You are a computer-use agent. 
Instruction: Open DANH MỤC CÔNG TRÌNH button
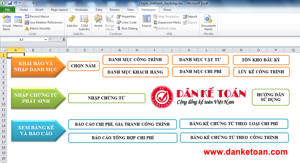coord(135,60)
